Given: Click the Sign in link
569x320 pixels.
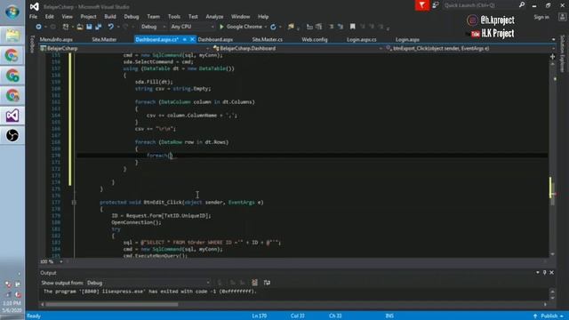Looking at the screenshot, I should pyautogui.click(x=541, y=17).
